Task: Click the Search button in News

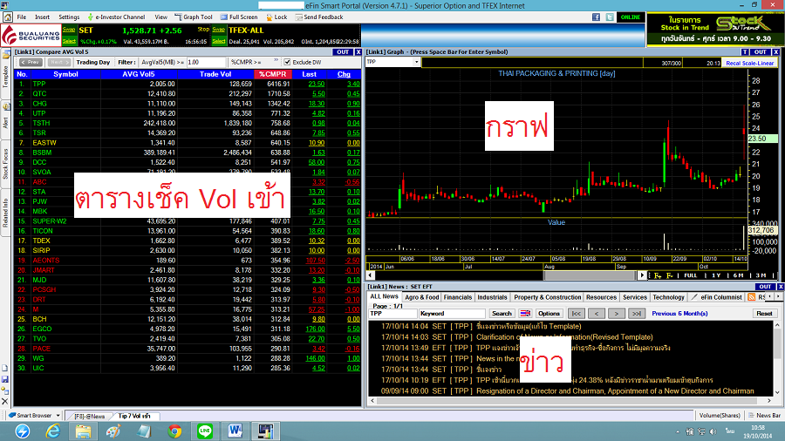Action: click(x=502, y=314)
